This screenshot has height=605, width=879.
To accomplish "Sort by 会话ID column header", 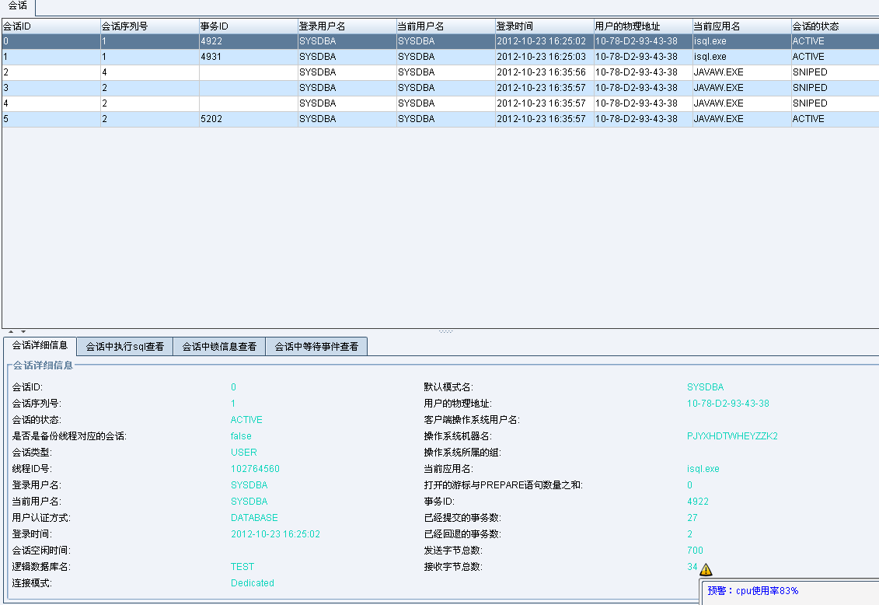I will 51,26.
